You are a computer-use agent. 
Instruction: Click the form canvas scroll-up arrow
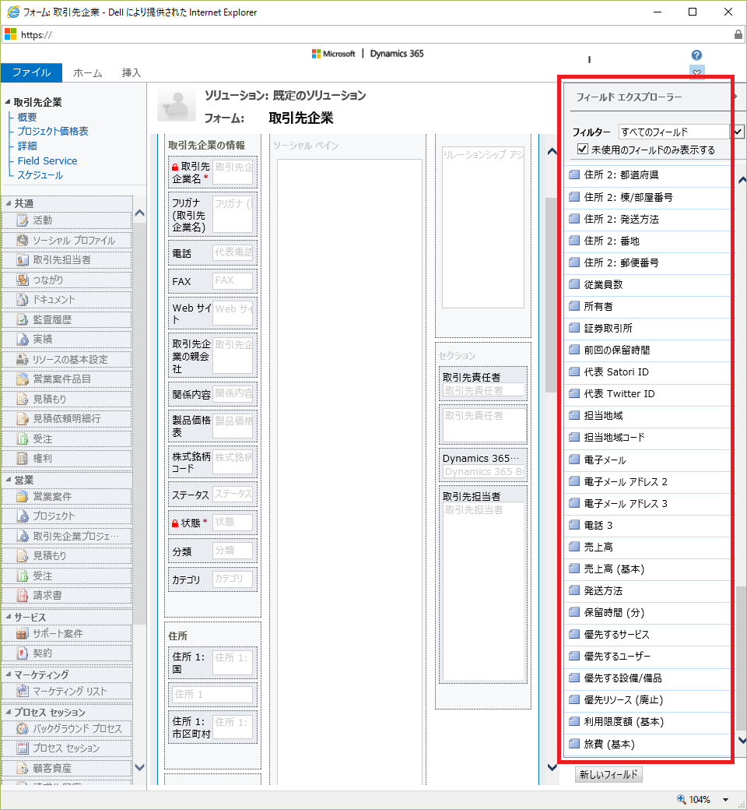click(552, 151)
